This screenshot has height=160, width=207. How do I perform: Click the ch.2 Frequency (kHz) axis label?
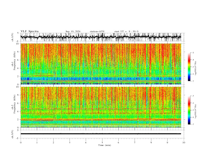(x=14, y=104)
